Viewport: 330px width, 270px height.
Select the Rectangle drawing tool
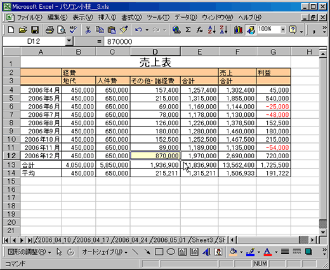click(159, 252)
